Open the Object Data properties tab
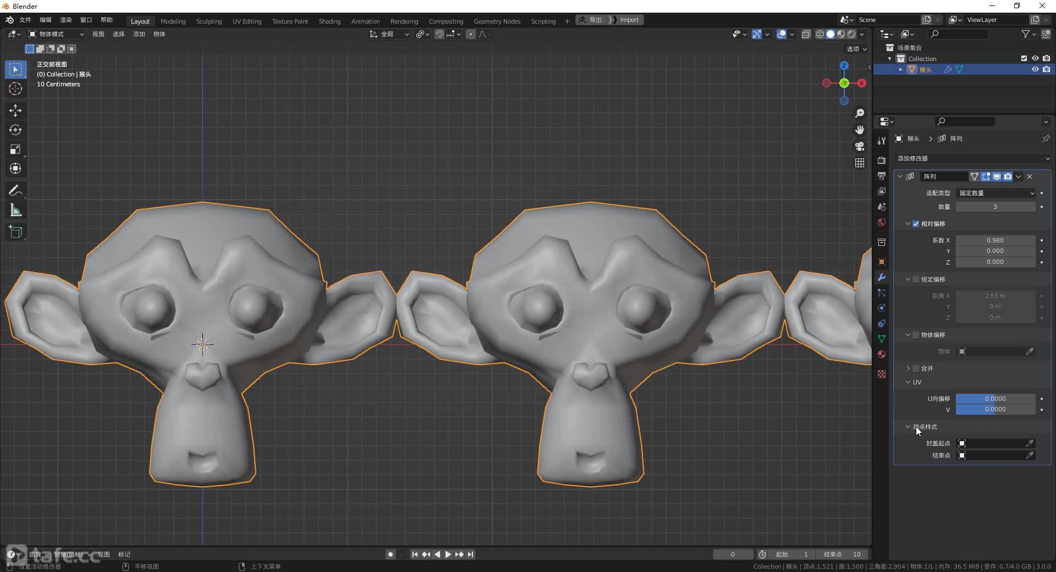Image resolution: width=1056 pixels, height=572 pixels. 882,339
